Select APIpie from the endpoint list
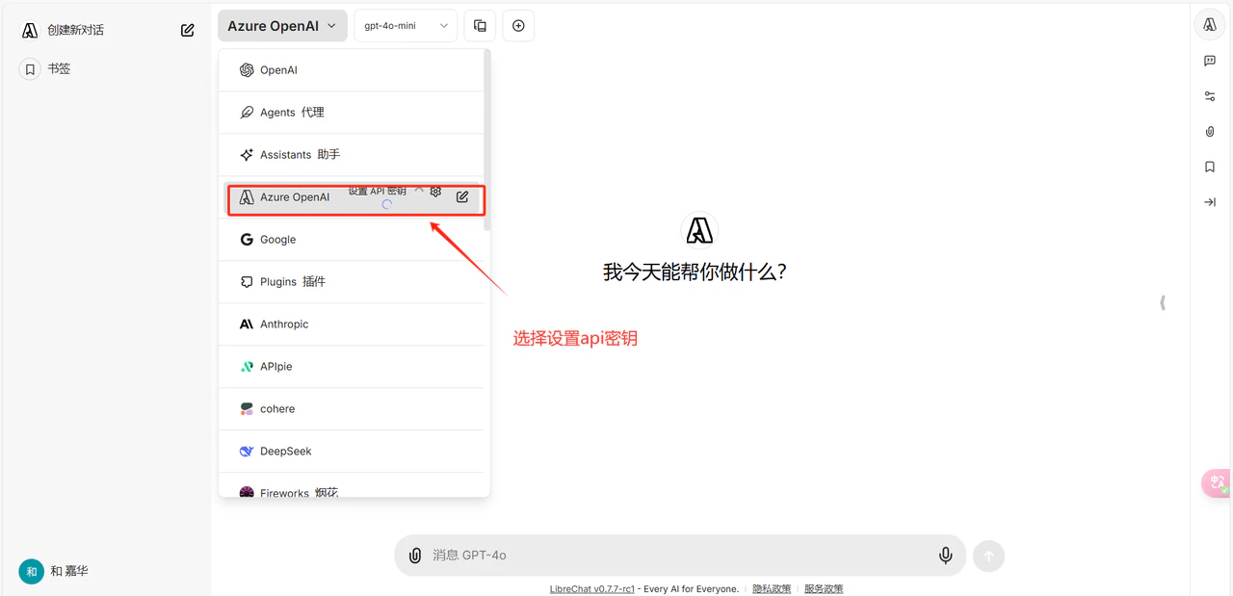 click(x=353, y=367)
